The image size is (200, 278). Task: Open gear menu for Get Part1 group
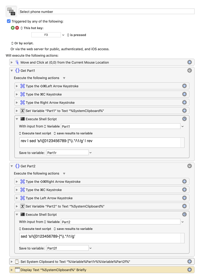(190, 71)
